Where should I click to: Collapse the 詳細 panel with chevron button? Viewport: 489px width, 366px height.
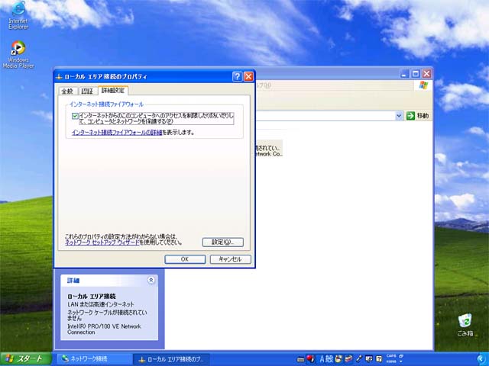pyautogui.click(x=151, y=280)
